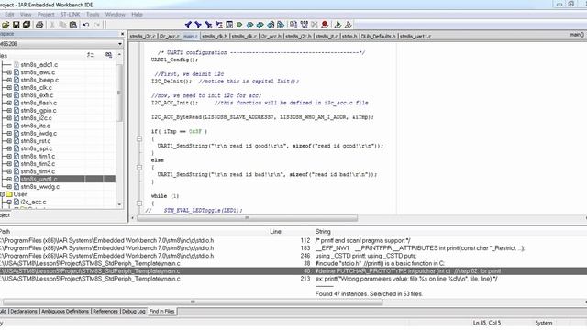The image size is (587, 330).
Task: Open the Window menu
Action: coord(116,15)
